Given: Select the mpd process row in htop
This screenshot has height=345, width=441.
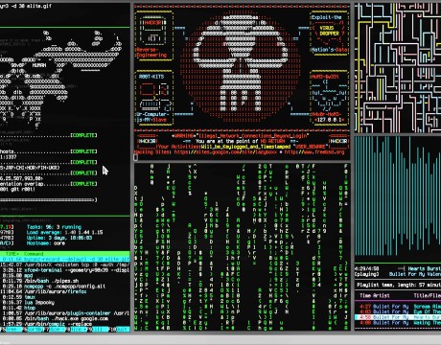Looking at the screenshot, I should pos(65,275).
